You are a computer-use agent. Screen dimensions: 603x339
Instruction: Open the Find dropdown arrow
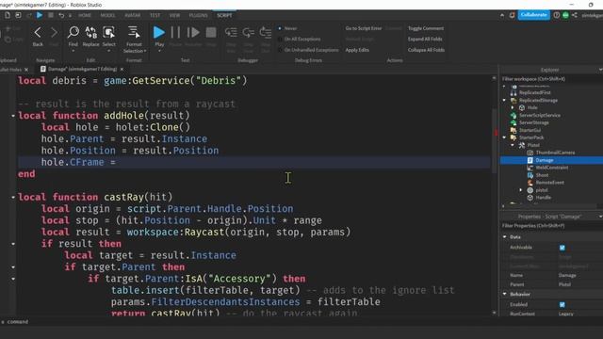tap(73, 51)
